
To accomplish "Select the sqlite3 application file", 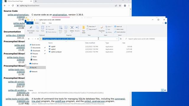I will [53, 49].
